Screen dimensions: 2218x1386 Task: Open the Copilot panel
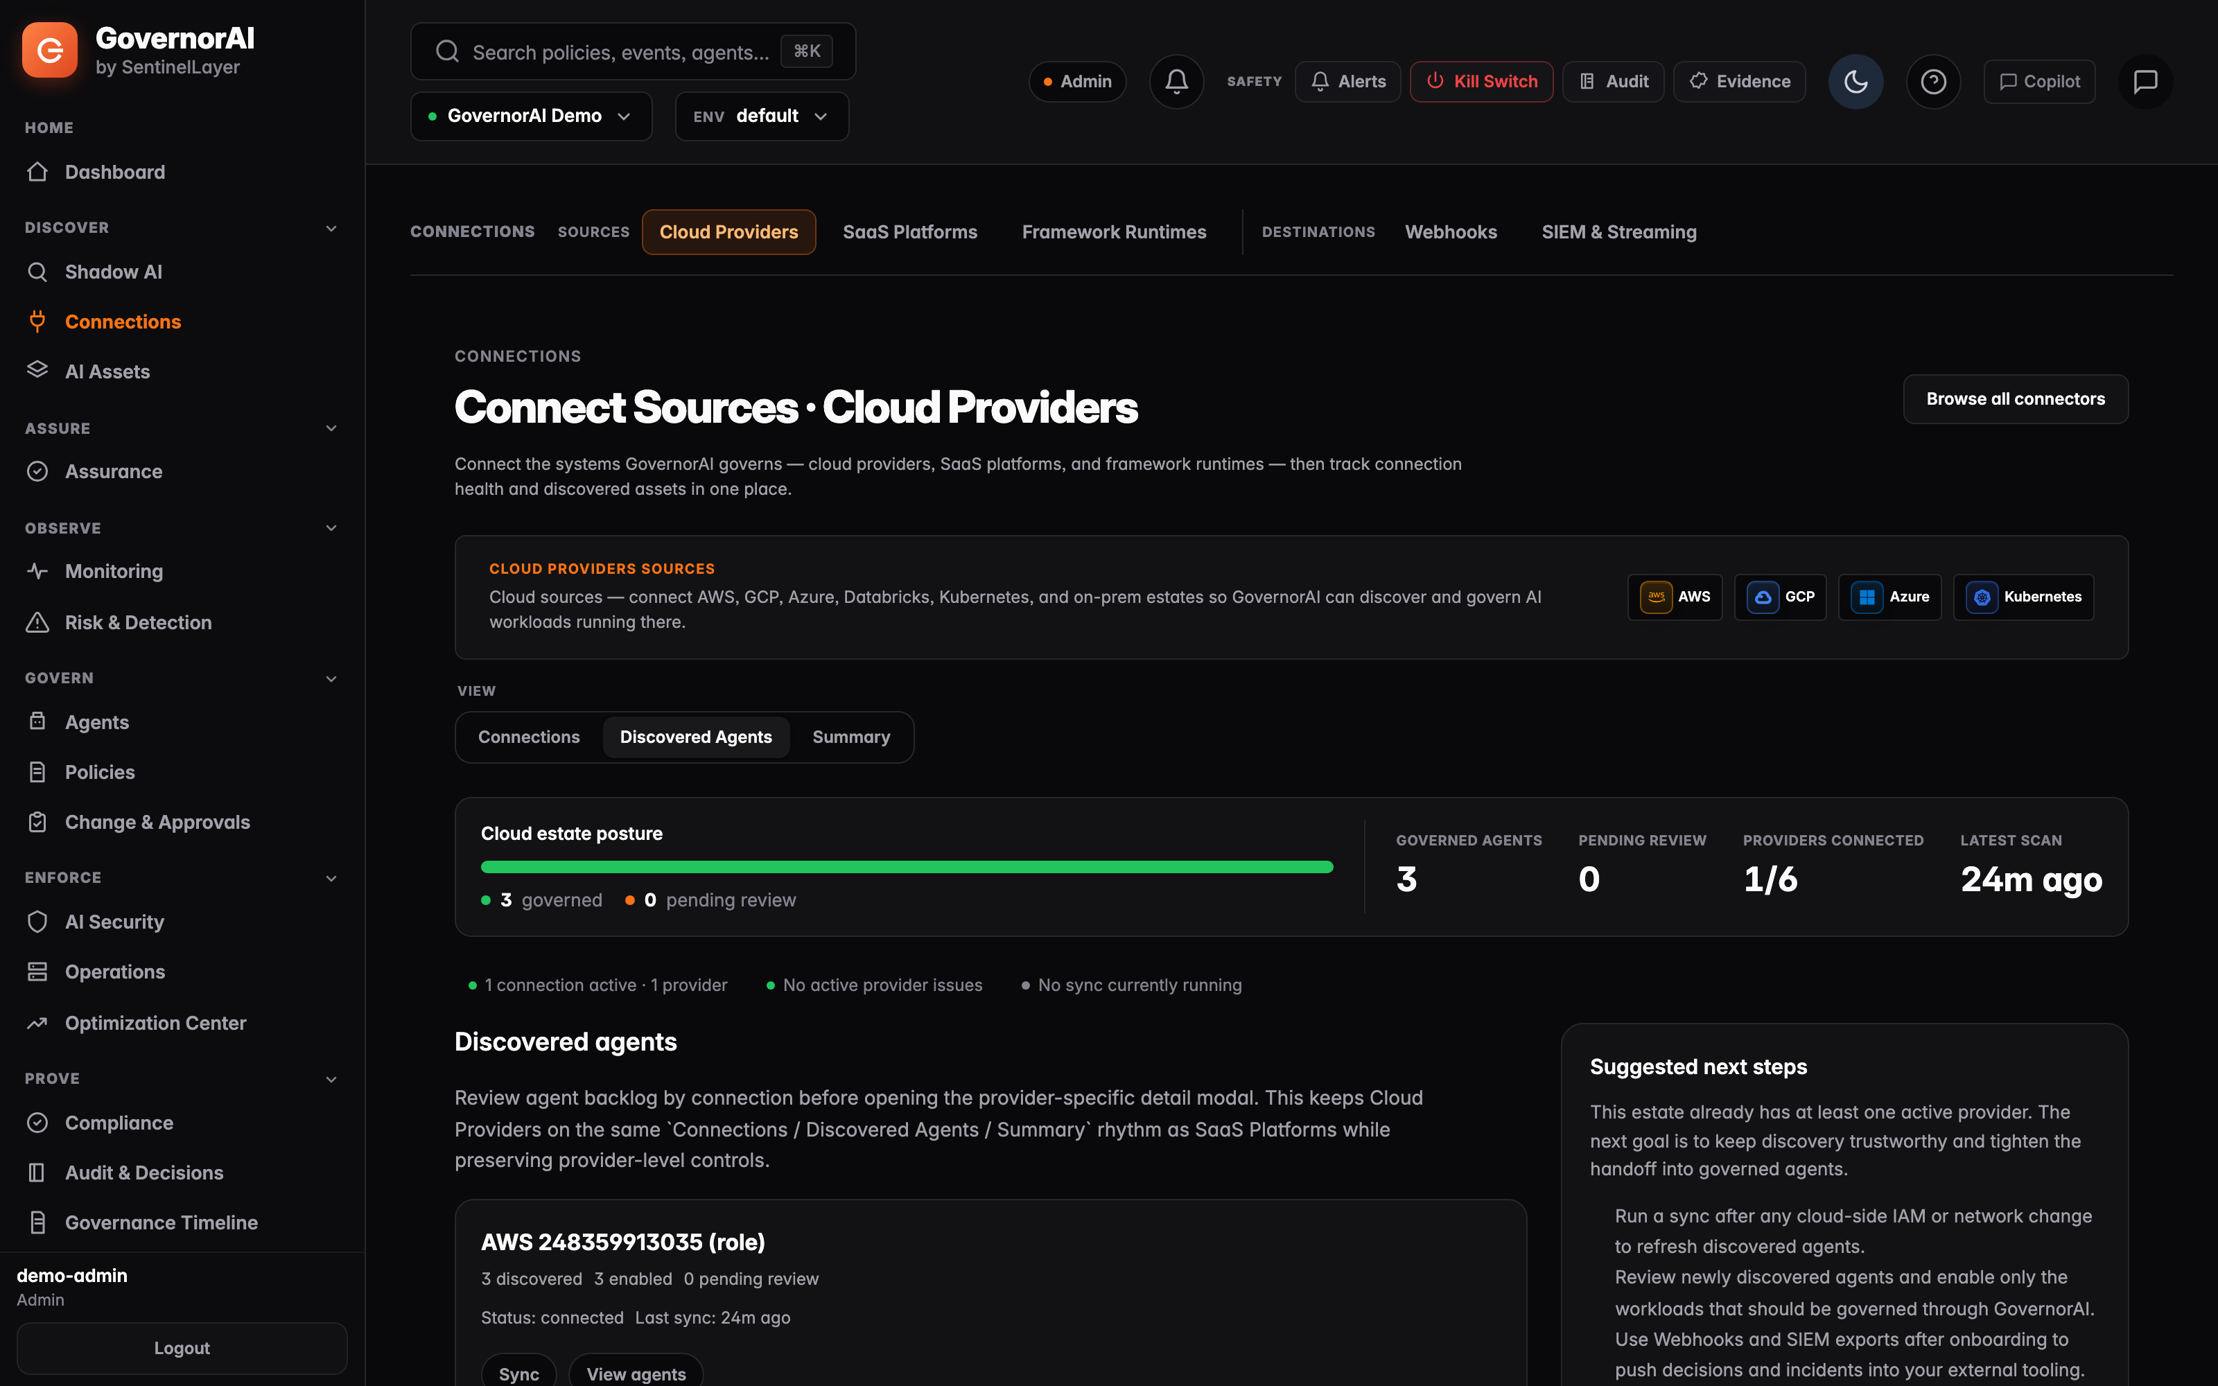click(x=2039, y=82)
